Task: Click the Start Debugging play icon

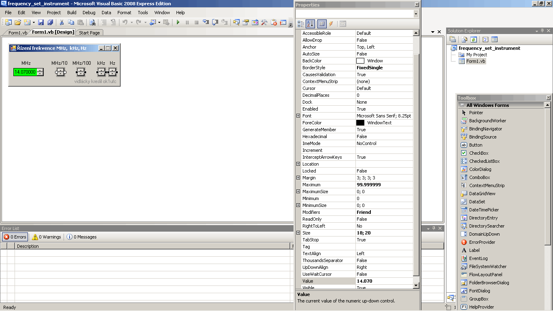Action: coord(178,23)
